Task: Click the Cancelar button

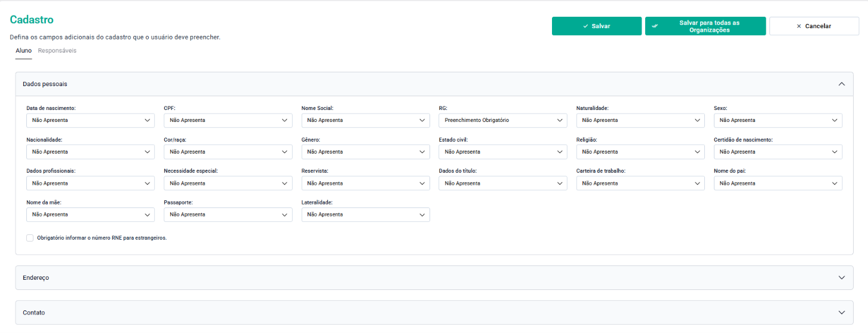Action: tap(814, 26)
